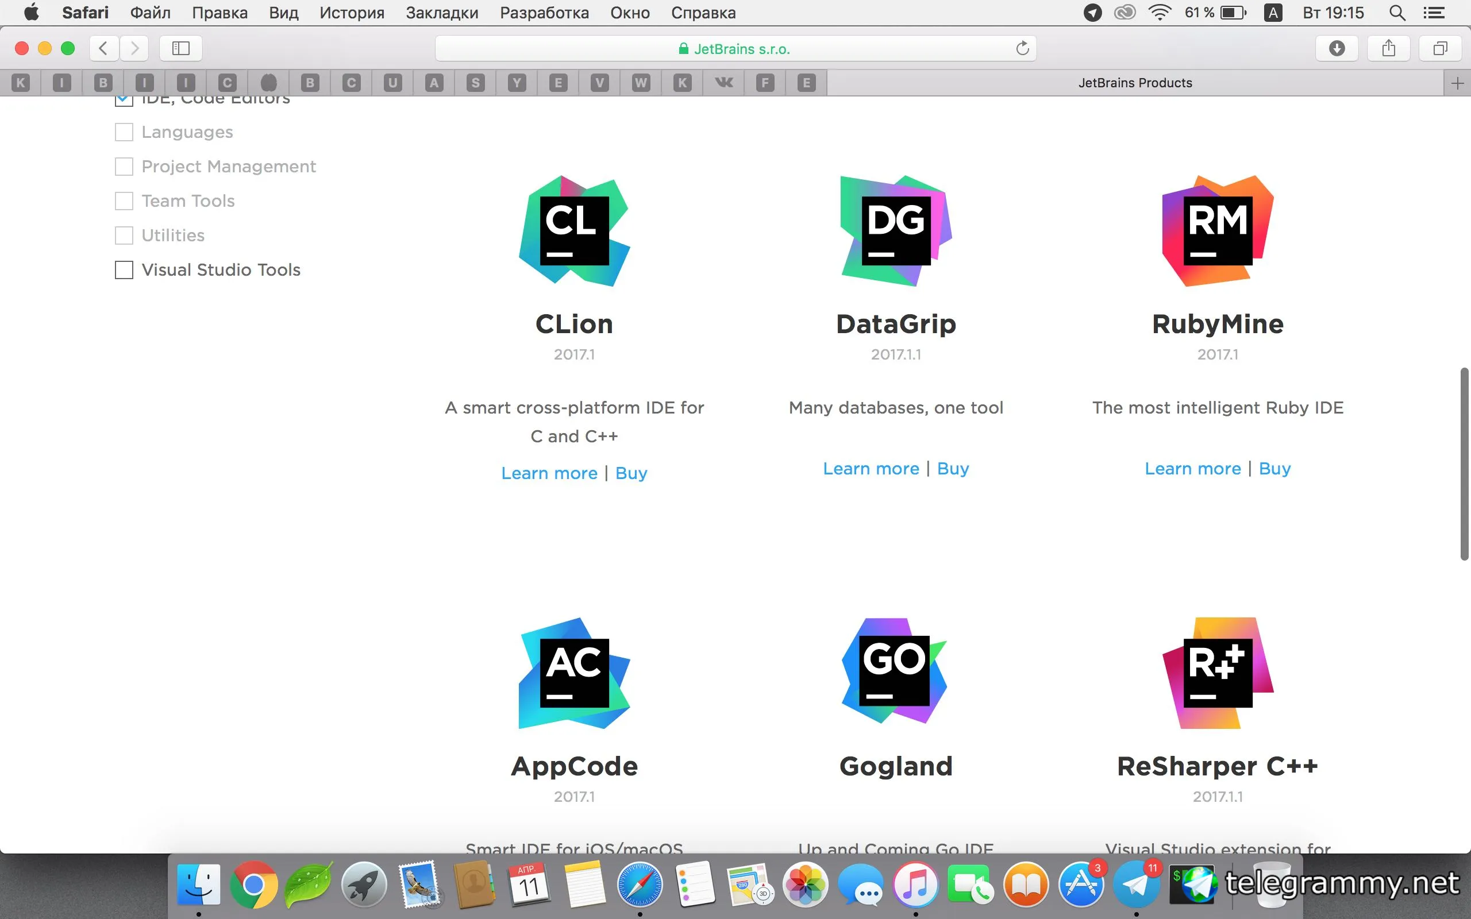Open Spotlight search in the menu bar

tap(1397, 13)
